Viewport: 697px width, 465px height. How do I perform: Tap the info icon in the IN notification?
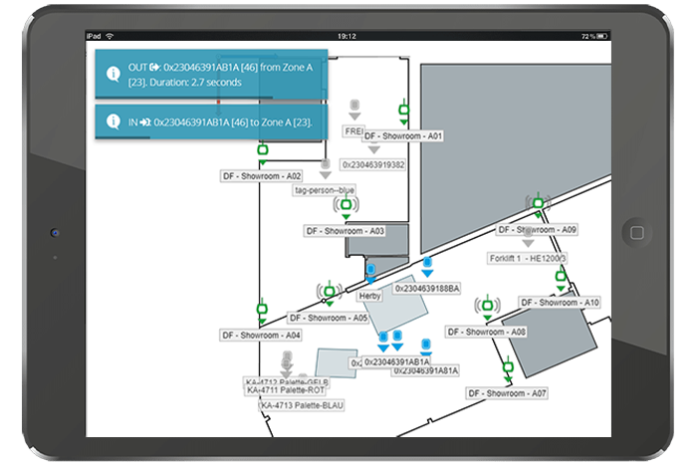point(112,120)
